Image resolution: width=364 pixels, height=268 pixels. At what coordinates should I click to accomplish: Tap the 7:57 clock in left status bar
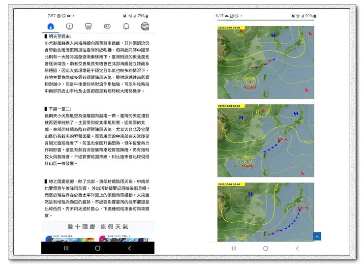click(x=52, y=16)
